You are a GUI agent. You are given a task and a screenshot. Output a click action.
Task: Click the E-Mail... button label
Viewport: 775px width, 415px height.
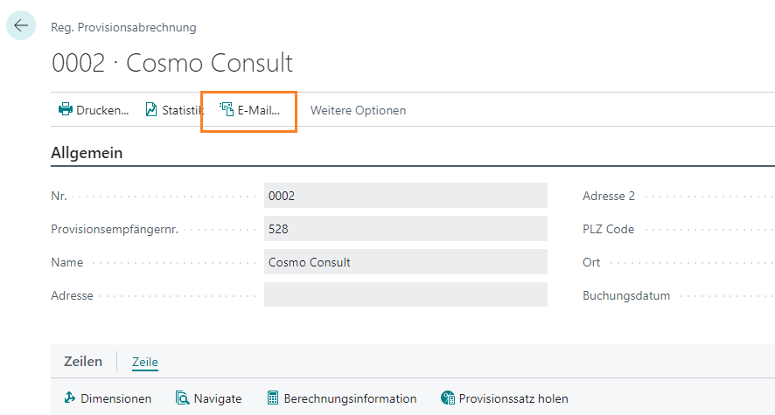259,110
